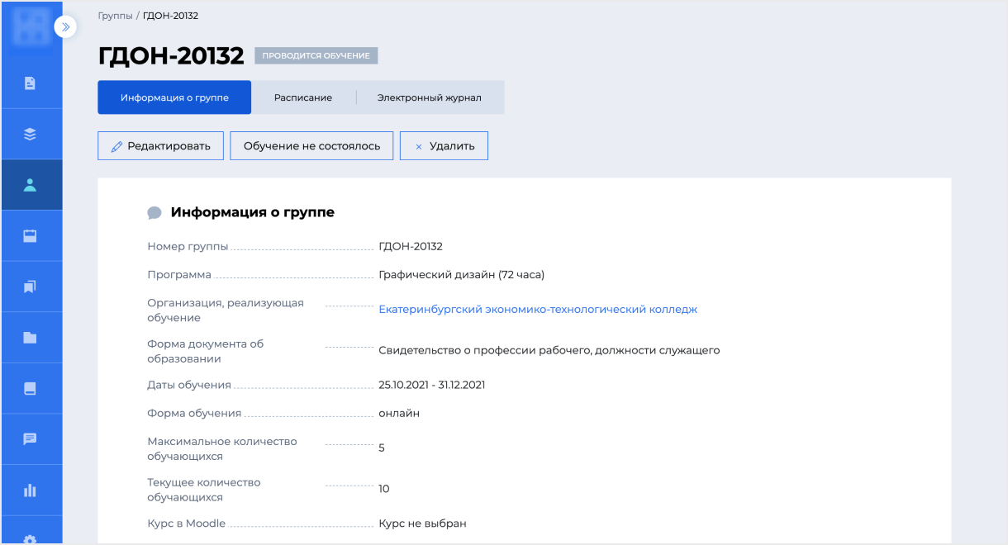This screenshot has height=545, width=1008.
Task: Click the ПРОВОДИТСЯ ОБУЧЕНИЕ status badge
Action: (x=316, y=56)
